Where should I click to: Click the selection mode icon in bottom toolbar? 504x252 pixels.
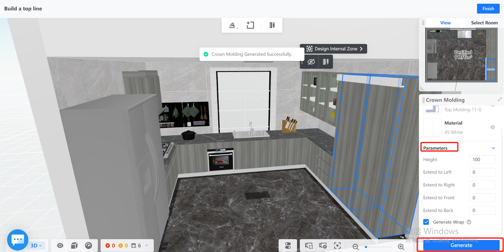(309, 246)
